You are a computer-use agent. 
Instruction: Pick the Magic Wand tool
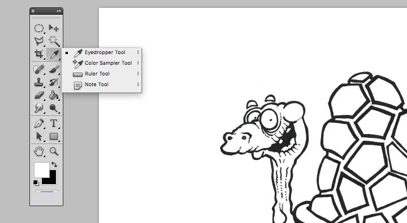click(x=54, y=41)
